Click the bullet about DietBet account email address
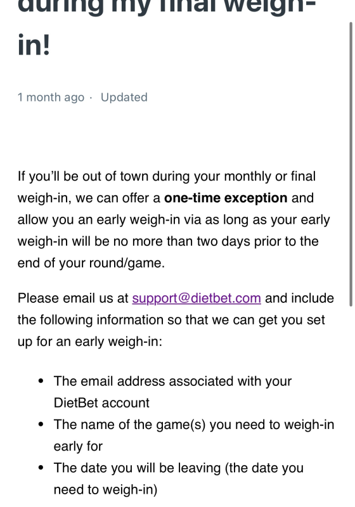This screenshot has width=355, height=507. 172,392
